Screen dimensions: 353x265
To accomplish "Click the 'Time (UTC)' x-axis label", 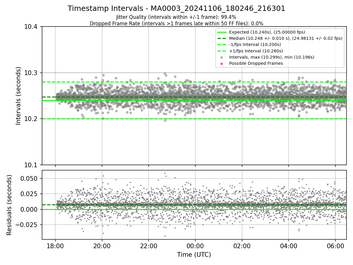I will tap(194, 255).
